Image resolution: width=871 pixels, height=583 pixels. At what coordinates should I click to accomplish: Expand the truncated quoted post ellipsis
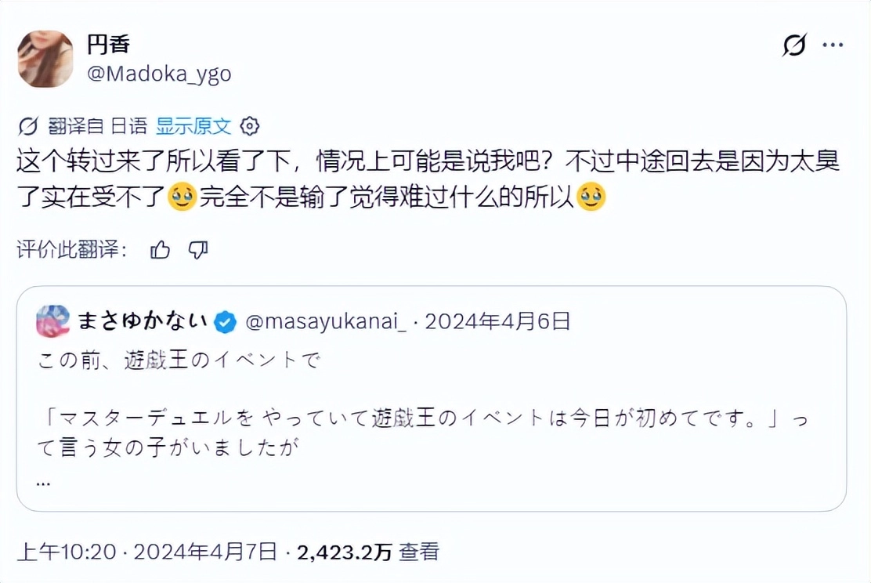pos(44,480)
